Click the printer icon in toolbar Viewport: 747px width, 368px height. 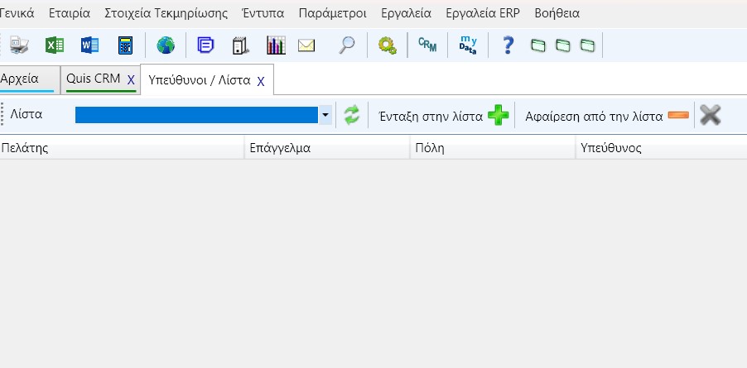(x=20, y=45)
